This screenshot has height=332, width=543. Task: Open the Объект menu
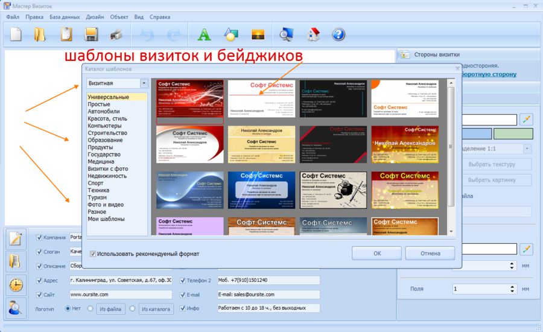[119, 17]
